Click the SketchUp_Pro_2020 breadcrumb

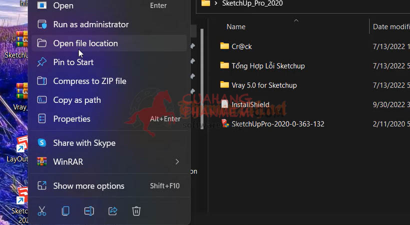point(252,3)
